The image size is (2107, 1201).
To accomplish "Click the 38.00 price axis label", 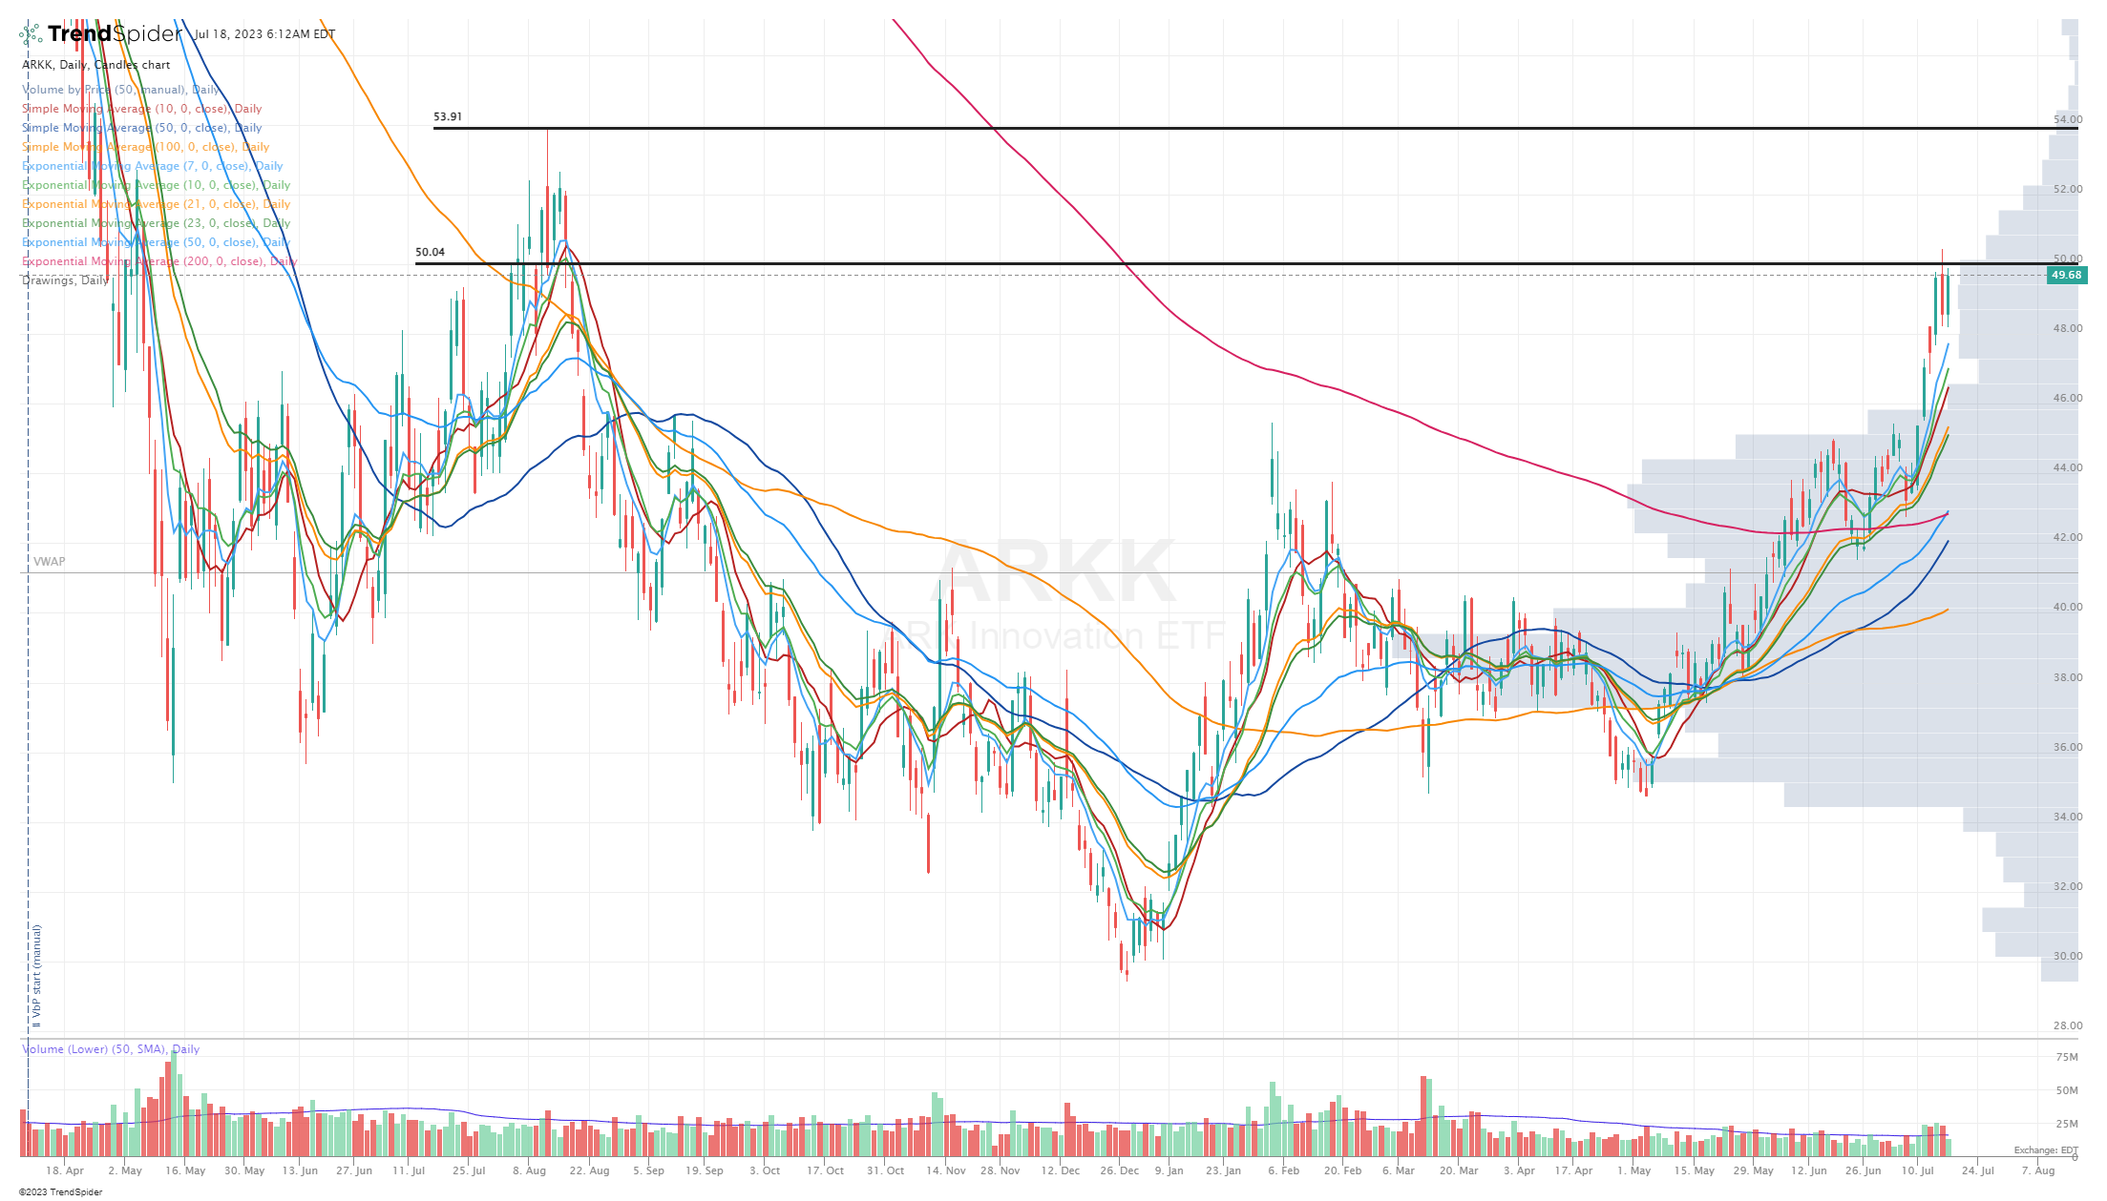I will point(2068,678).
